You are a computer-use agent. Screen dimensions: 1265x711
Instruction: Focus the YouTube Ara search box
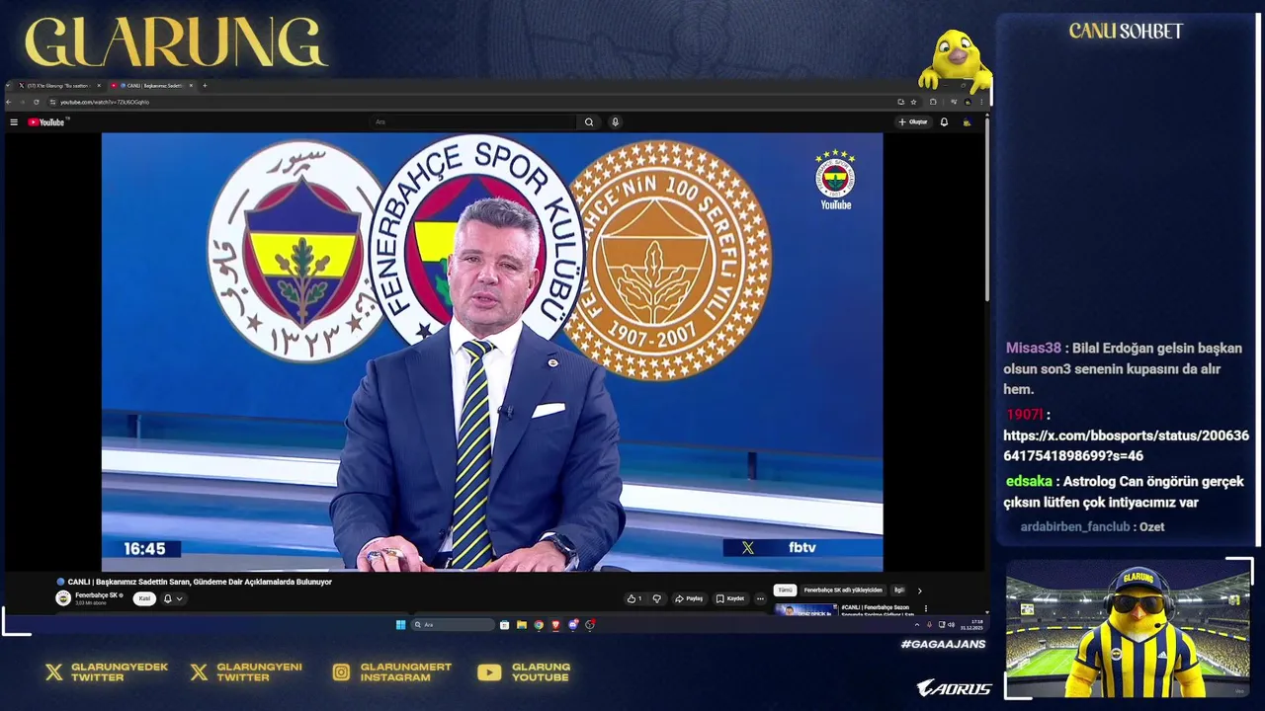tap(474, 122)
